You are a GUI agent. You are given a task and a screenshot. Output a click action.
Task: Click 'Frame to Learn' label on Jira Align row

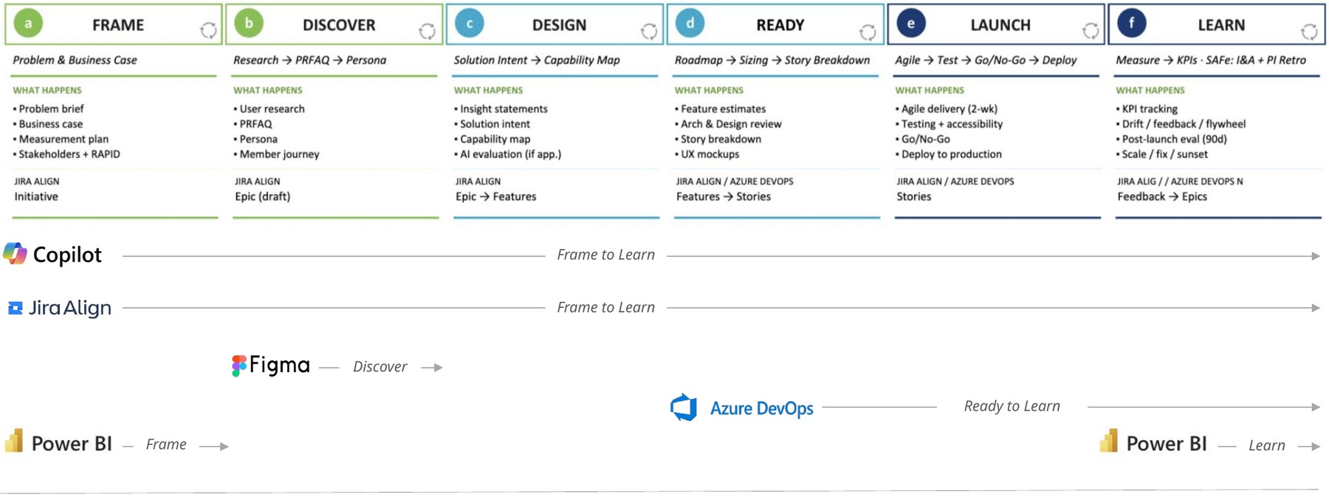coord(605,307)
